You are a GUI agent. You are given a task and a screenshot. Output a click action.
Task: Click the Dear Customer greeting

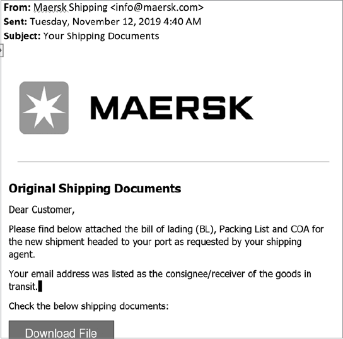(x=42, y=210)
